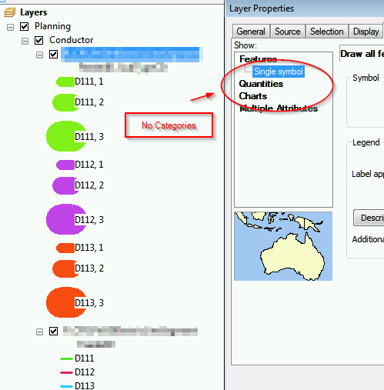Viewport: 384px width, 390px height.
Task: Click the Layers stack icon
Action: tap(10, 12)
